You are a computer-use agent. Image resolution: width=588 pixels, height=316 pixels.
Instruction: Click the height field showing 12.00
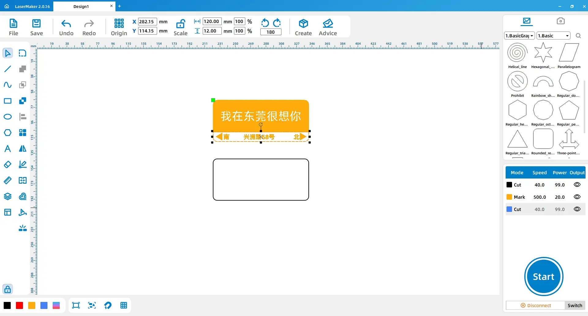(x=212, y=31)
